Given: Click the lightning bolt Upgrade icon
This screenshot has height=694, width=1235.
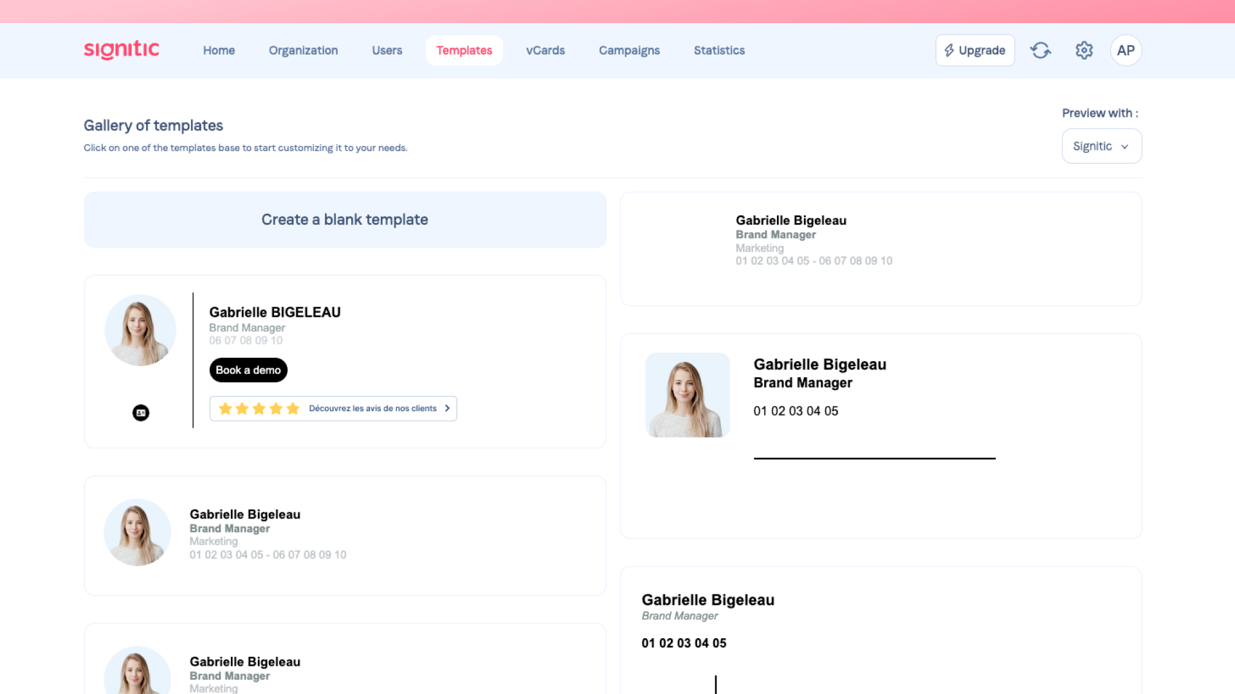Looking at the screenshot, I should (x=949, y=50).
